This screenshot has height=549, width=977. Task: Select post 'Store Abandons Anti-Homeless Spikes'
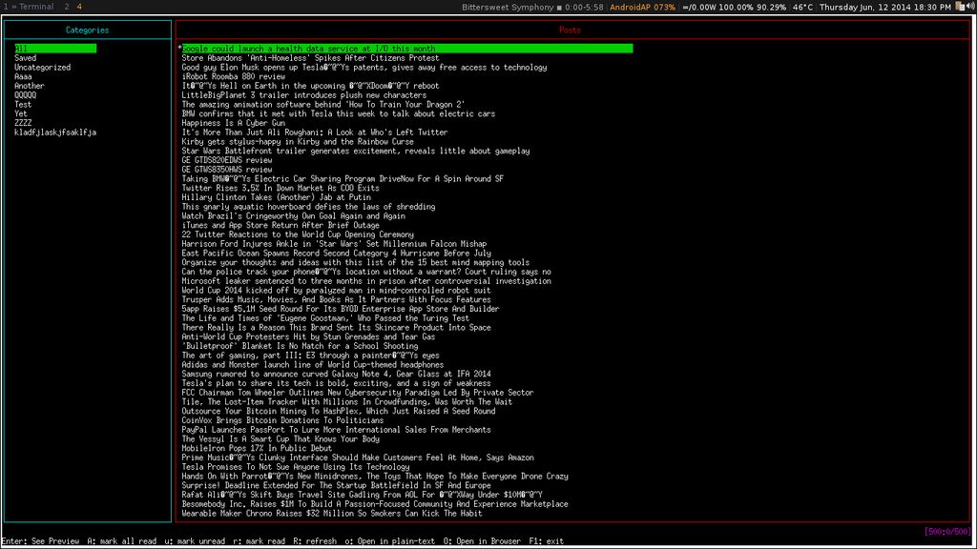310,58
